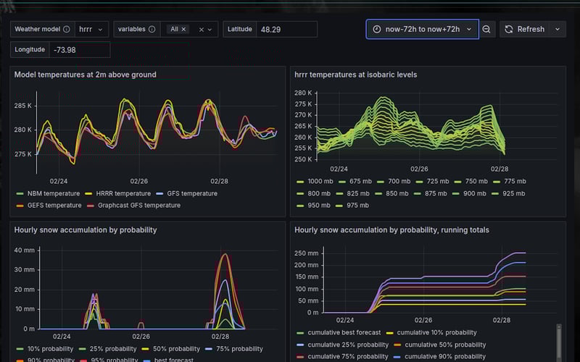Toggle the 950 mb legend series
Viewport: 580px width, 362px height.
319,206
